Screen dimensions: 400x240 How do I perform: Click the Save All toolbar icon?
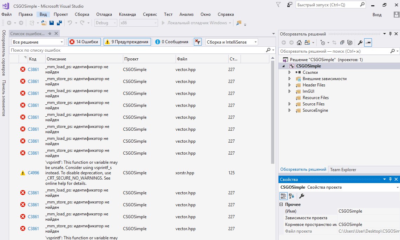click(59, 23)
